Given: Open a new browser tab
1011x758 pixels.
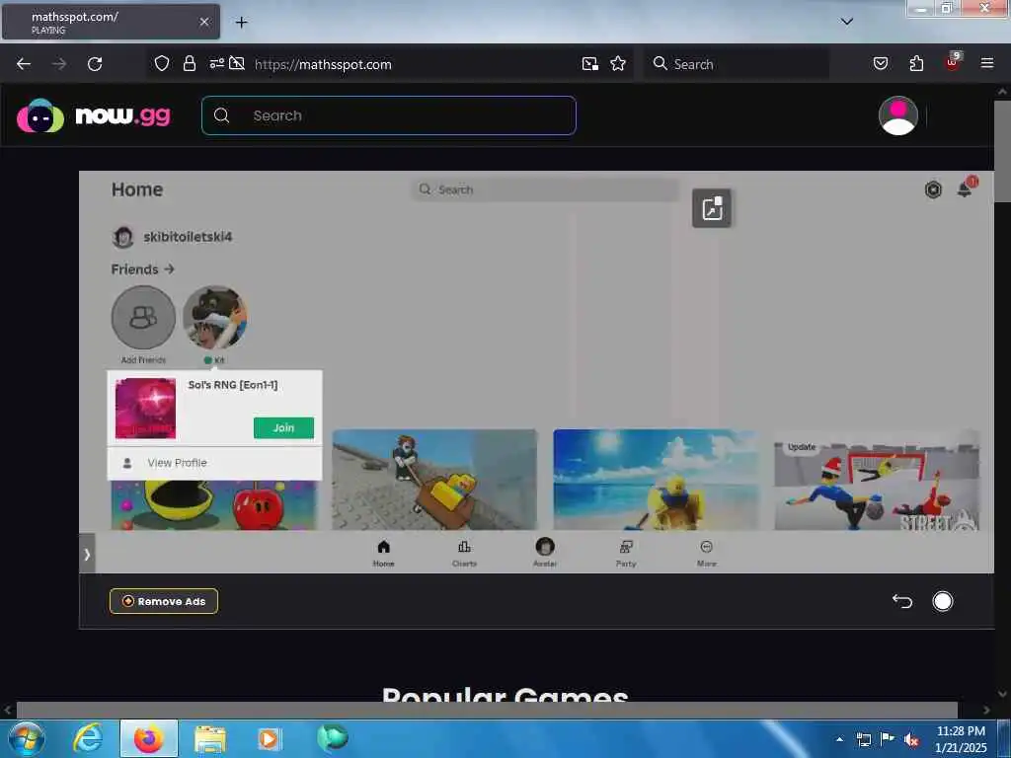Looking at the screenshot, I should pyautogui.click(x=241, y=23).
